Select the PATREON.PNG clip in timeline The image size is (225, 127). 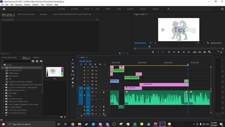[x=164, y=84]
